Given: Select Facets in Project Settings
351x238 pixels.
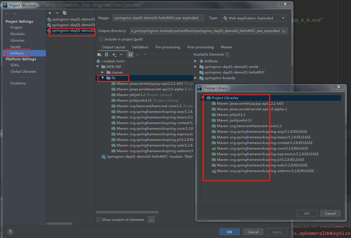Looking at the screenshot, I should (15, 47).
